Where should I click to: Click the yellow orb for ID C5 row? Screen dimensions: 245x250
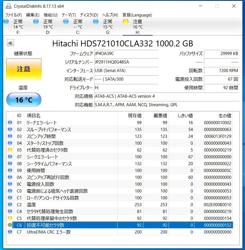pos(10,218)
